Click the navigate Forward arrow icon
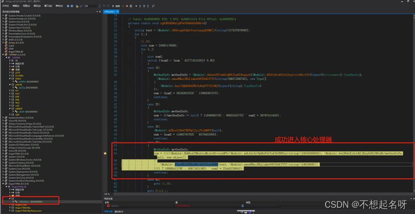Viewport: 415px width, 214px height. [x=72, y=6]
